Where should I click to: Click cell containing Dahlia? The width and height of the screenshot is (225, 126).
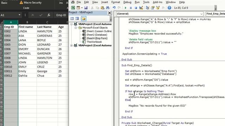pos(27,76)
